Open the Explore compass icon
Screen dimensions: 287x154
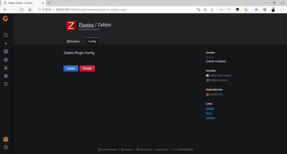(x=6, y=60)
